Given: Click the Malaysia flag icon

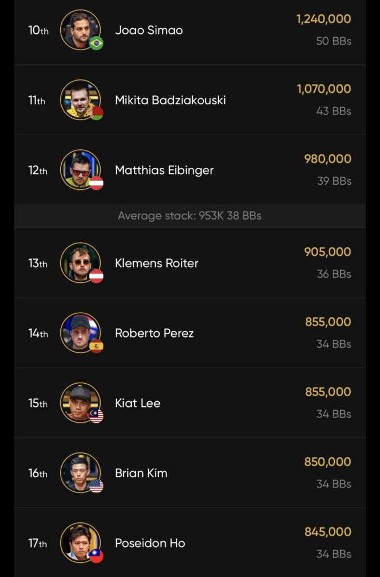Looking at the screenshot, I should [97, 416].
